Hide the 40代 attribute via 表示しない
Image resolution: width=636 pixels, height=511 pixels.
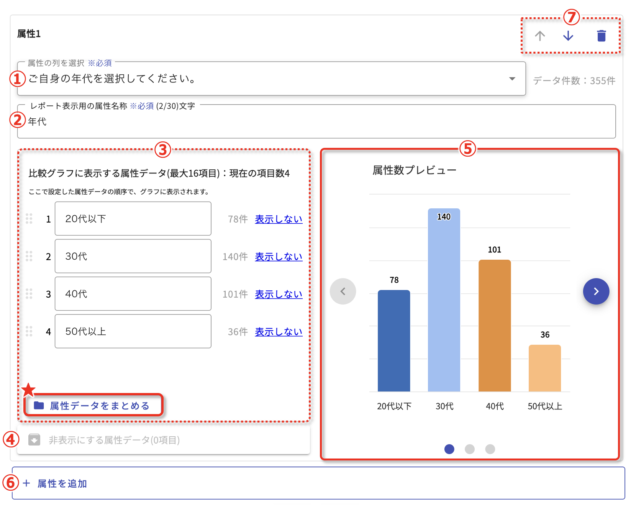point(279,294)
